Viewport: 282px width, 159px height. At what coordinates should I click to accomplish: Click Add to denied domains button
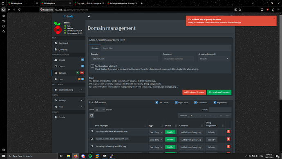(194, 92)
